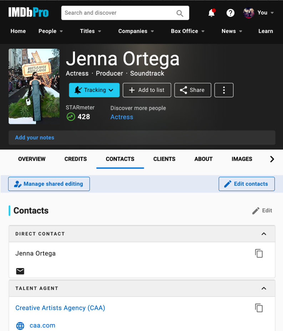This screenshot has height=331, width=283.
Task: Collapse the Talent Agent section
Action: (x=264, y=288)
